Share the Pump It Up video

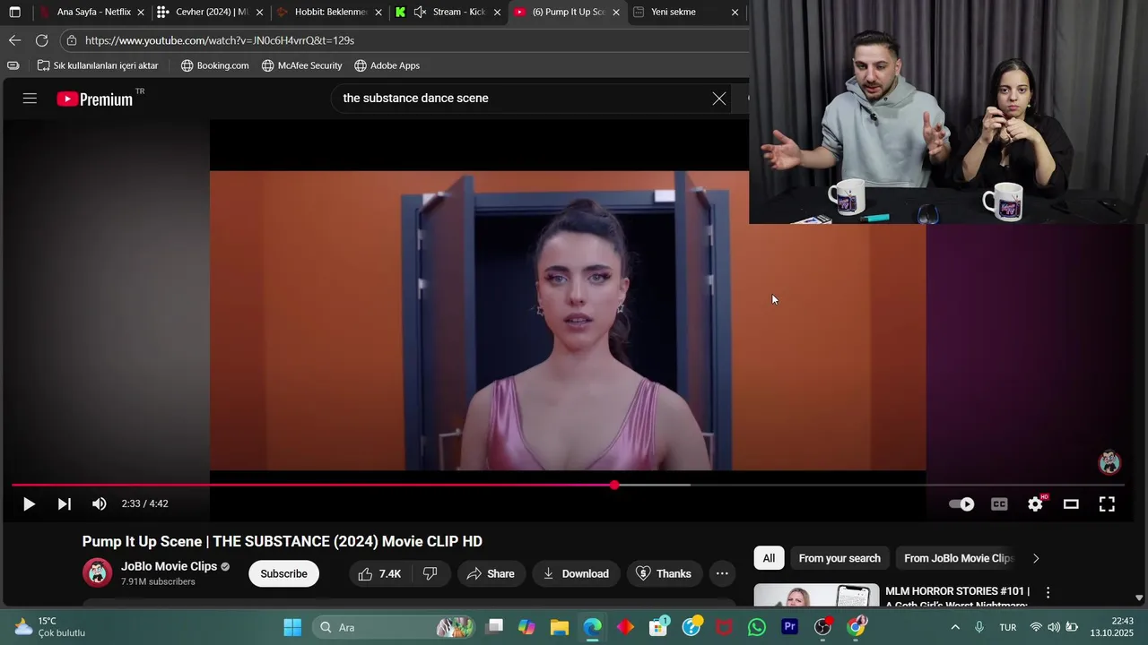click(x=491, y=574)
